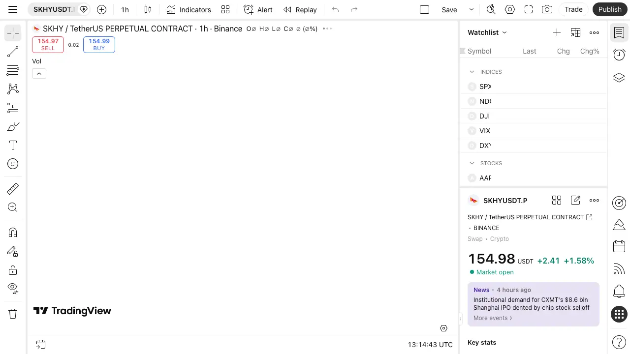Collapse the STOCKS section
Image resolution: width=630 pixels, height=354 pixels.
472,163
